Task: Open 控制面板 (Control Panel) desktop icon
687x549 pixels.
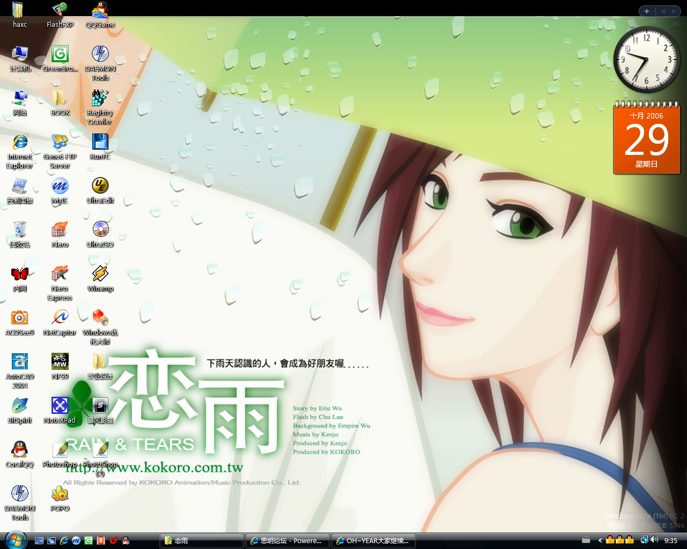Action: pyautogui.click(x=20, y=191)
